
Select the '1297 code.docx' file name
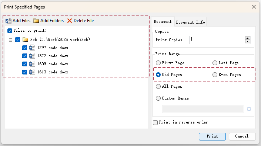[53, 48]
